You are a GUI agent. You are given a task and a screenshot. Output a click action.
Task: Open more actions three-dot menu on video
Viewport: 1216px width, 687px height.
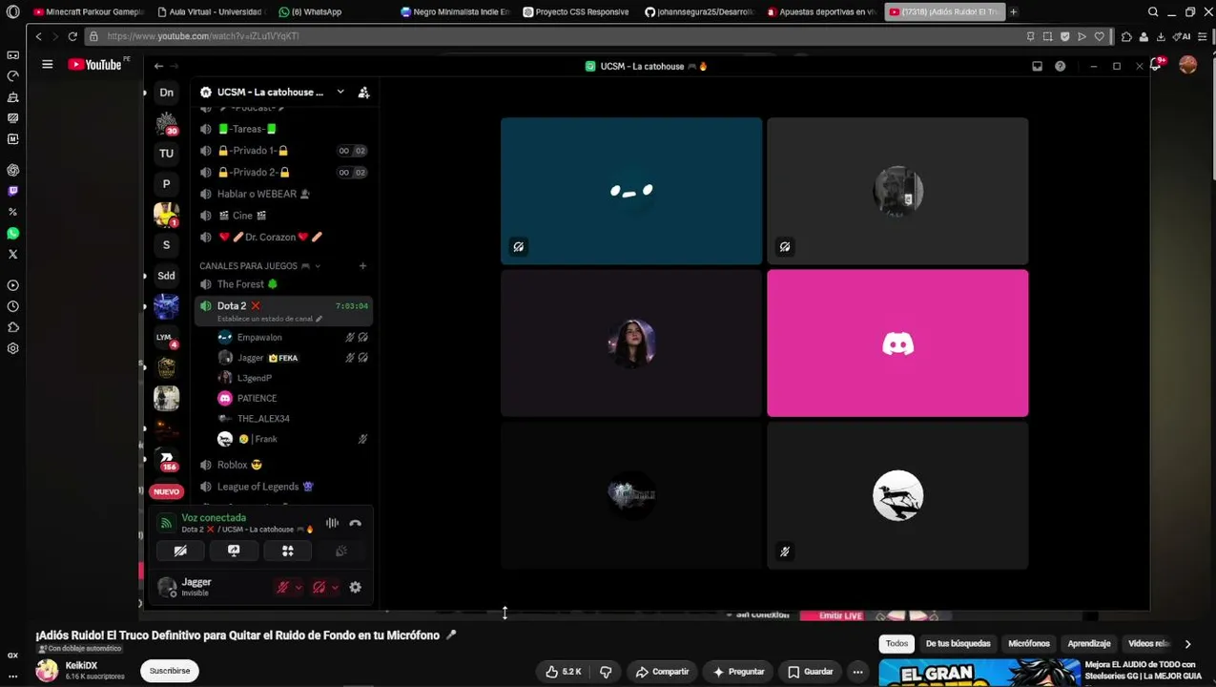[x=857, y=672]
